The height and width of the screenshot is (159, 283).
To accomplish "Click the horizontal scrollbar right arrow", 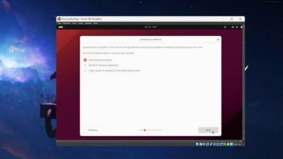I will click(x=241, y=141).
